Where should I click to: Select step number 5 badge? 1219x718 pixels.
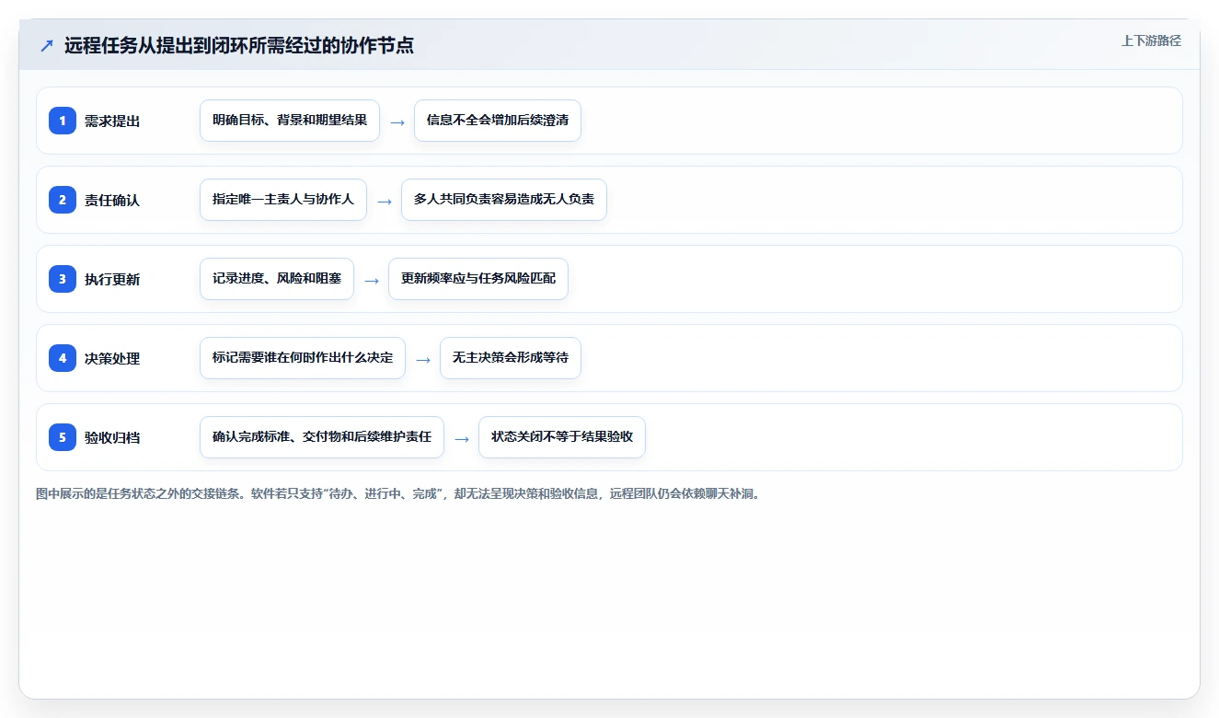point(63,437)
